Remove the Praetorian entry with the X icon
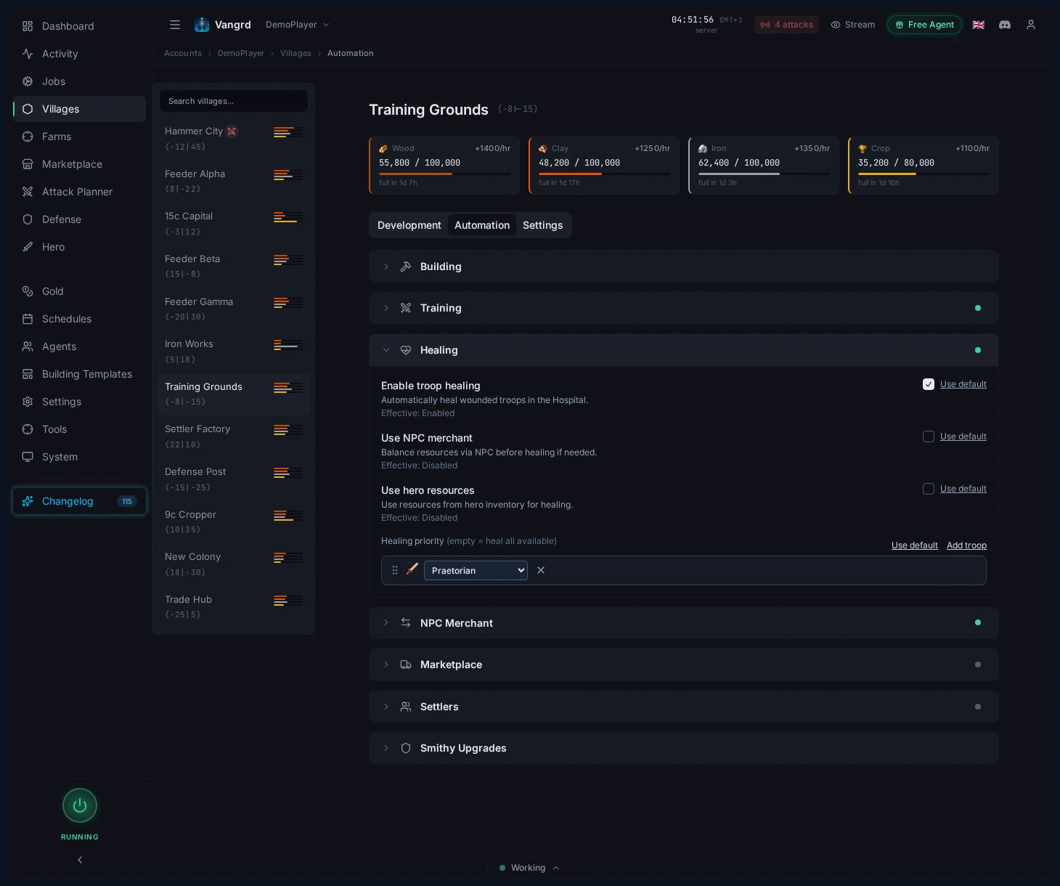1060x886 pixels. click(541, 570)
